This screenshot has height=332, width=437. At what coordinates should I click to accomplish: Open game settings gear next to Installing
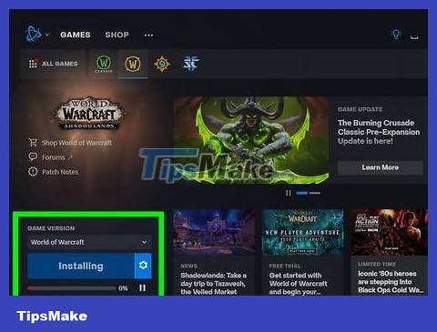click(x=143, y=266)
